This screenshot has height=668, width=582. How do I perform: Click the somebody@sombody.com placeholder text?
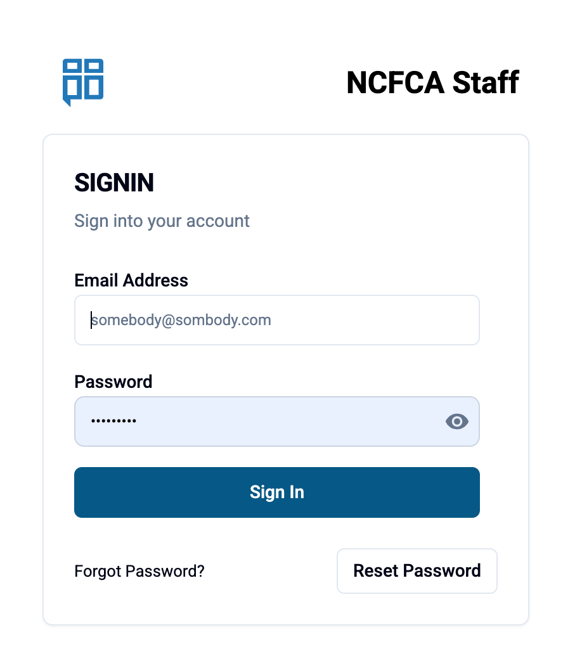point(181,320)
